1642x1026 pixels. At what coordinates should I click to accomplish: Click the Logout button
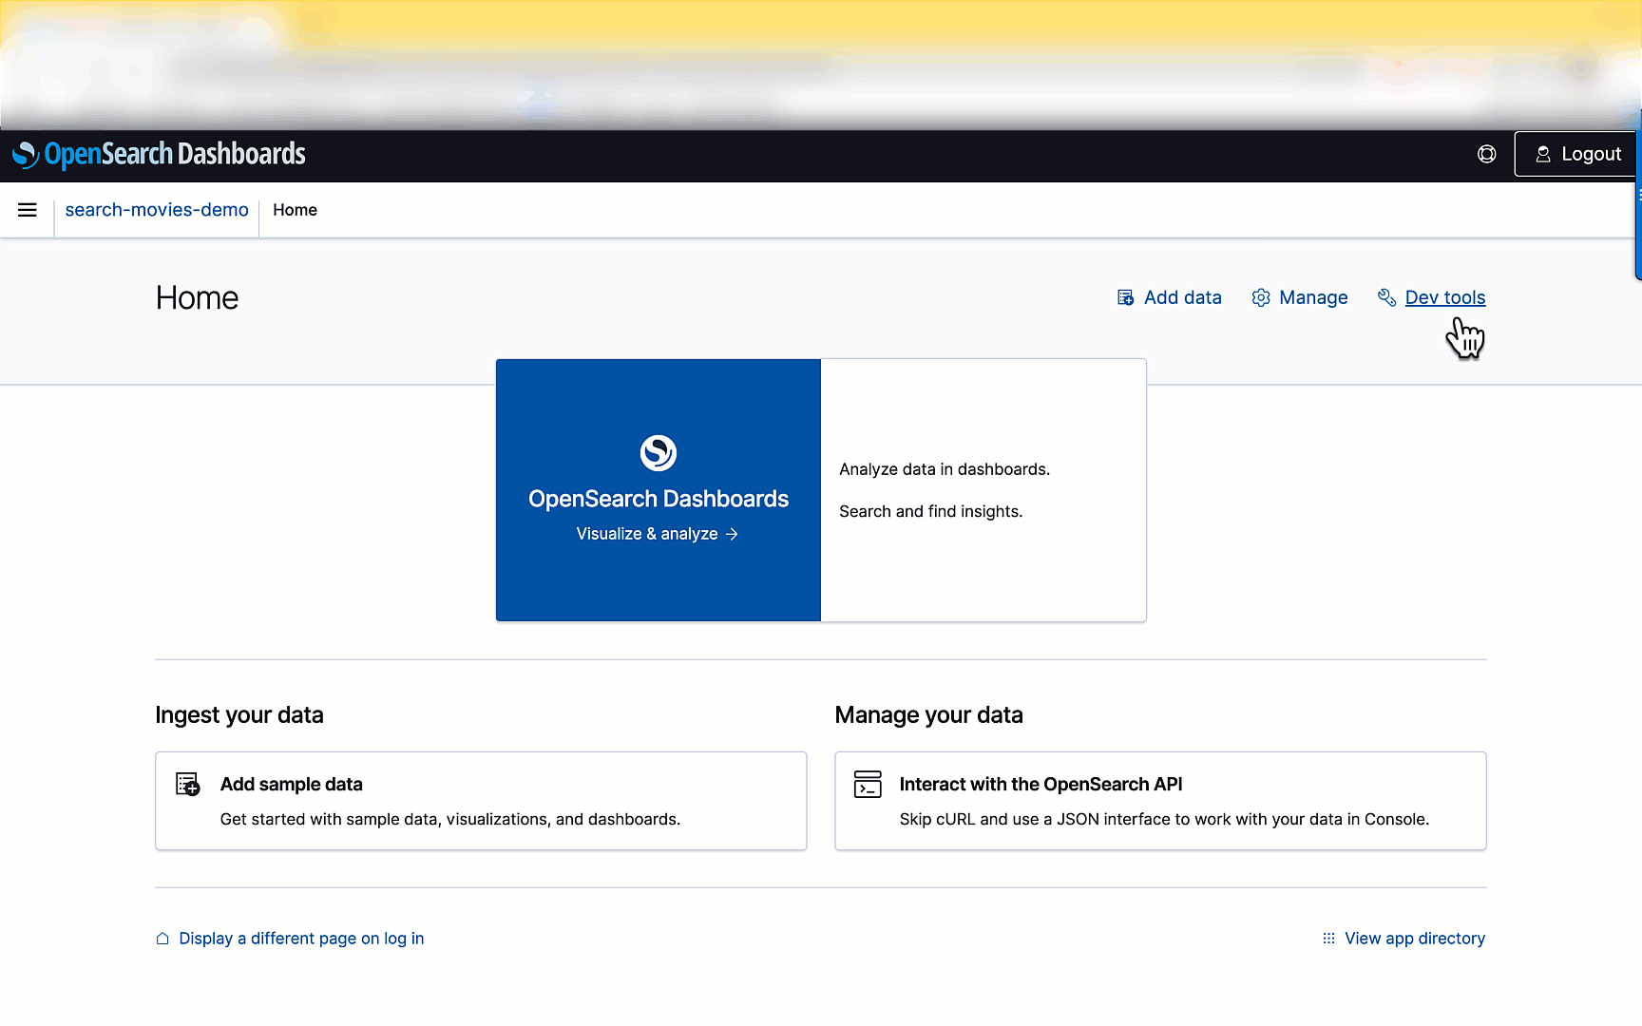coord(1577,154)
